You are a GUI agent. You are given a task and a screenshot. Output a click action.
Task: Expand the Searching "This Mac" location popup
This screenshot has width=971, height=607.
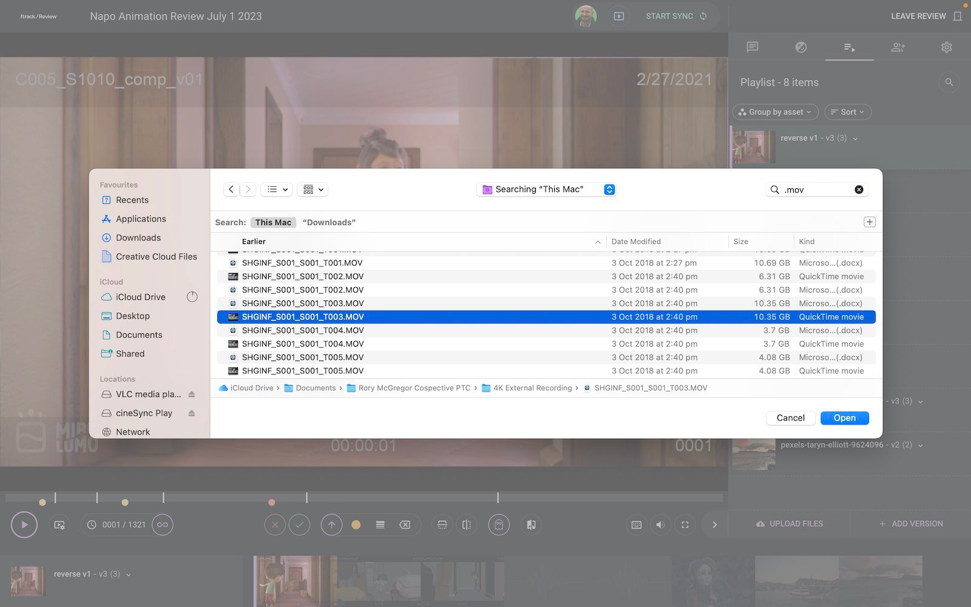point(609,189)
